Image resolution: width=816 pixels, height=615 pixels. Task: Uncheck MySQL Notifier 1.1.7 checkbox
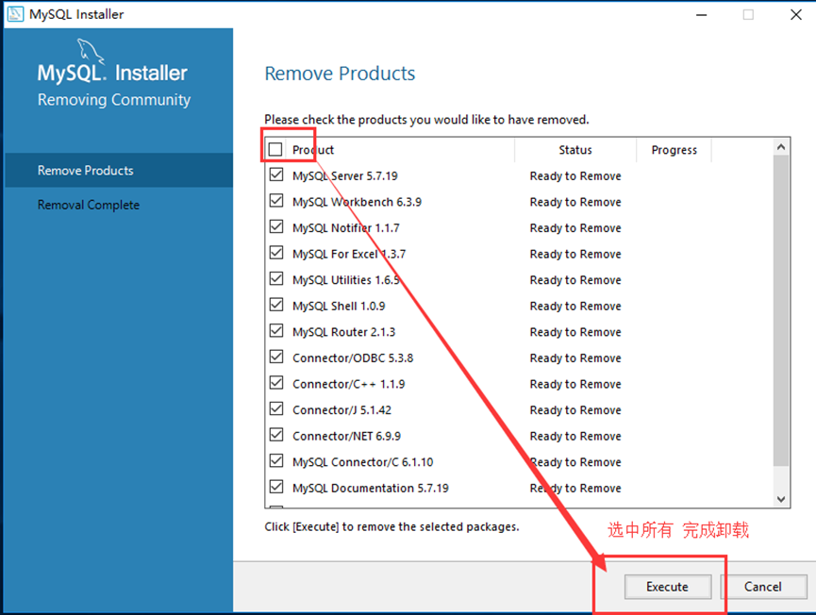click(276, 227)
